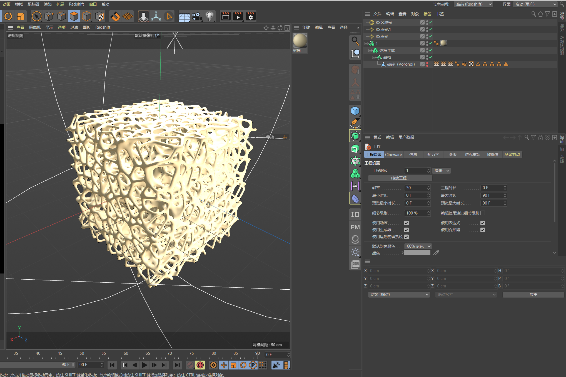The width and height of the screenshot is (566, 377).
Task: Click the material tag sphere on object 1
Action: pyautogui.click(x=443, y=43)
